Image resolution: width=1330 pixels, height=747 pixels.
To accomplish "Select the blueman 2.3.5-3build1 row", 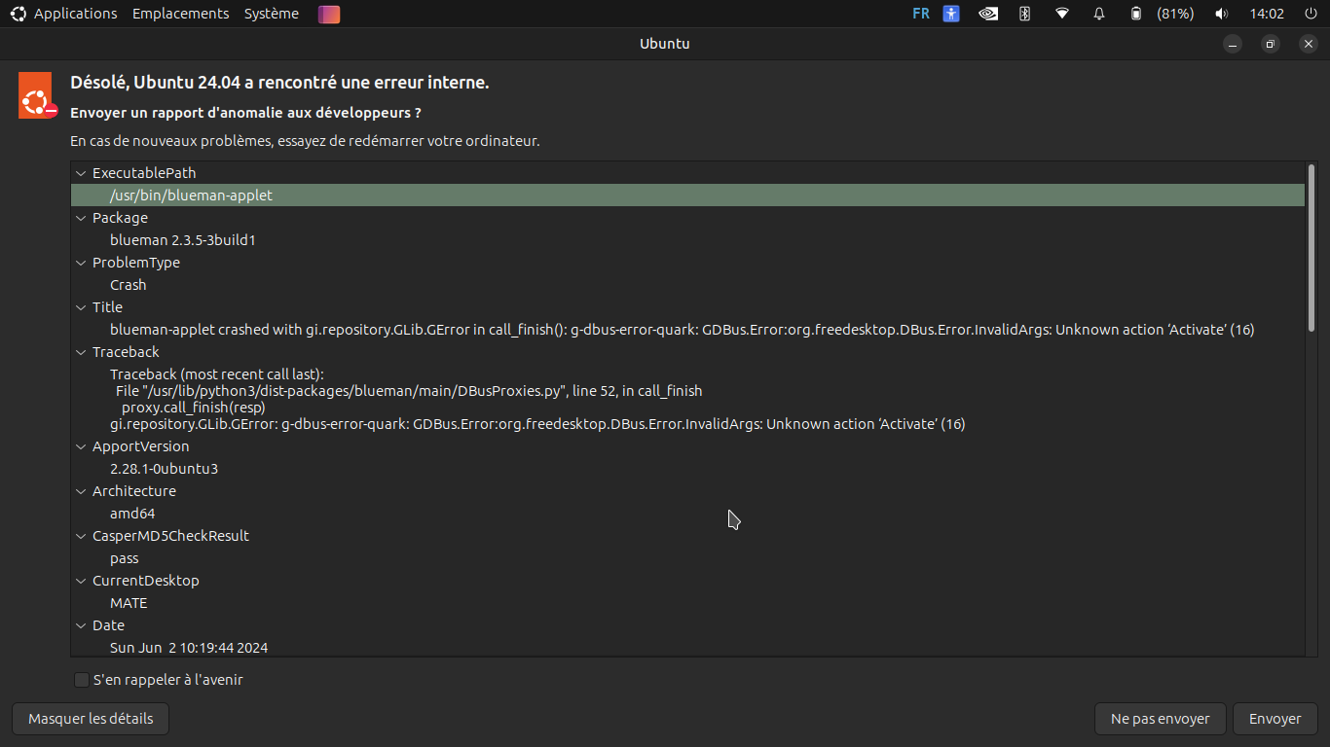I will (687, 240).
